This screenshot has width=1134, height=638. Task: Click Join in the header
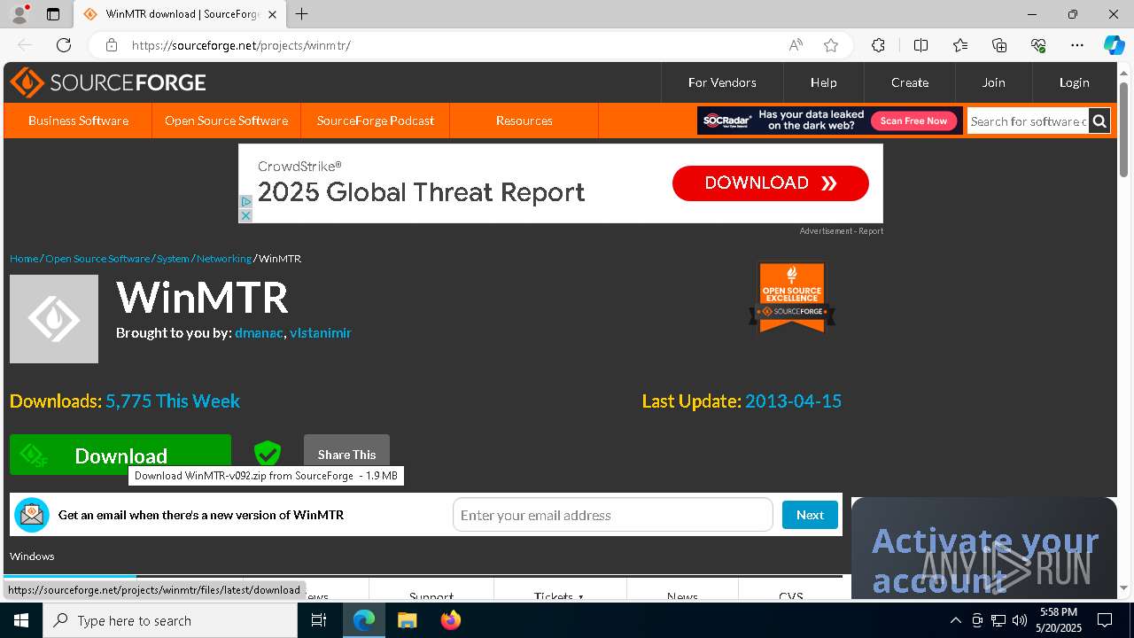pyautogui.click(x=993, y=82)
